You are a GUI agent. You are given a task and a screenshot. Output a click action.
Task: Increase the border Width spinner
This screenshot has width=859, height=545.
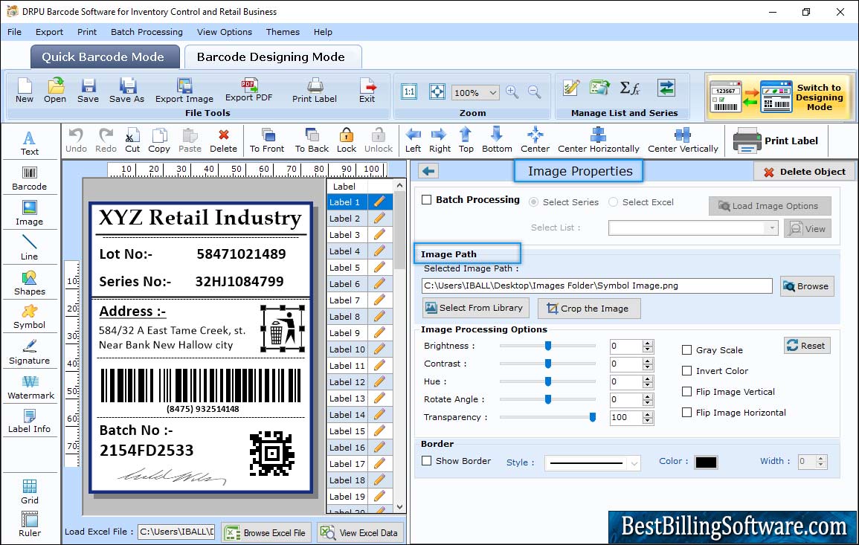pyautogui.click(x=820, y=459)
